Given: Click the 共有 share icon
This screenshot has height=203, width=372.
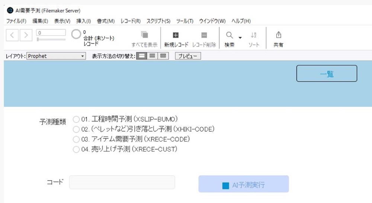Looking at the screenshot, I should (x=279, y=35).
